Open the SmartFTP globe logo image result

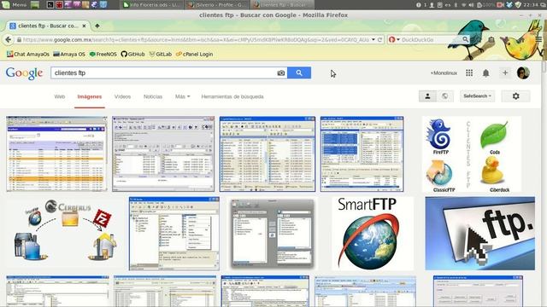coord(373,234)
